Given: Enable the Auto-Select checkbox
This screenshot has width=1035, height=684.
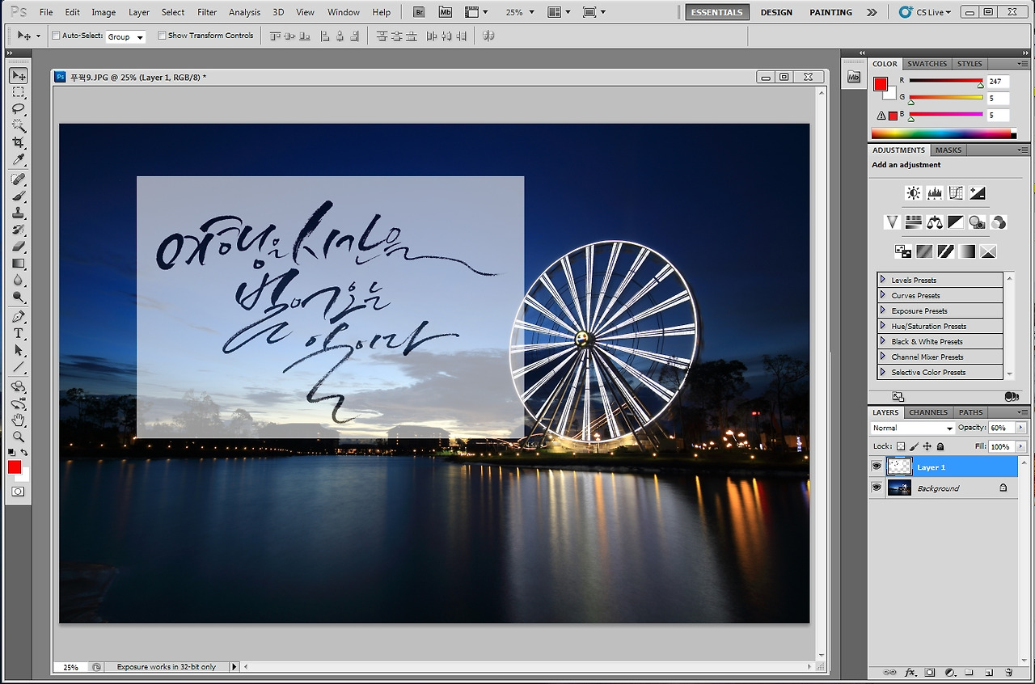Looking at the screenshot, I should click(x=56, y=36).
